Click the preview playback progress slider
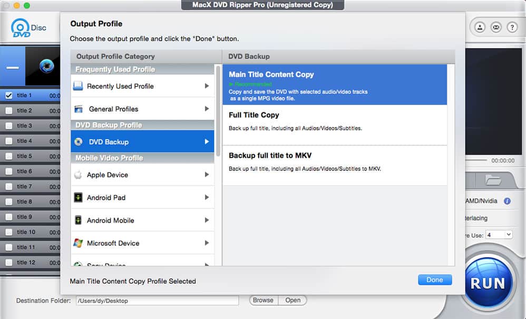The width and height of the screenshot is (526, 319). coord(476,160)
